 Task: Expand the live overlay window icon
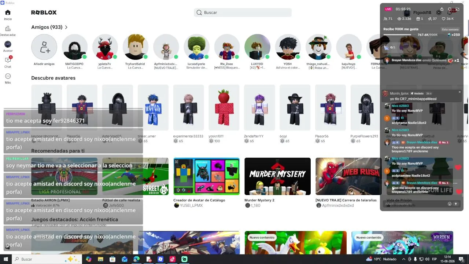(458, 9)
